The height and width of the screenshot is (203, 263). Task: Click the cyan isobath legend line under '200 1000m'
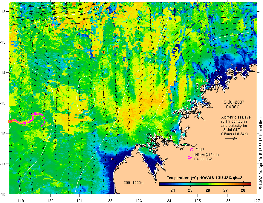130,186
